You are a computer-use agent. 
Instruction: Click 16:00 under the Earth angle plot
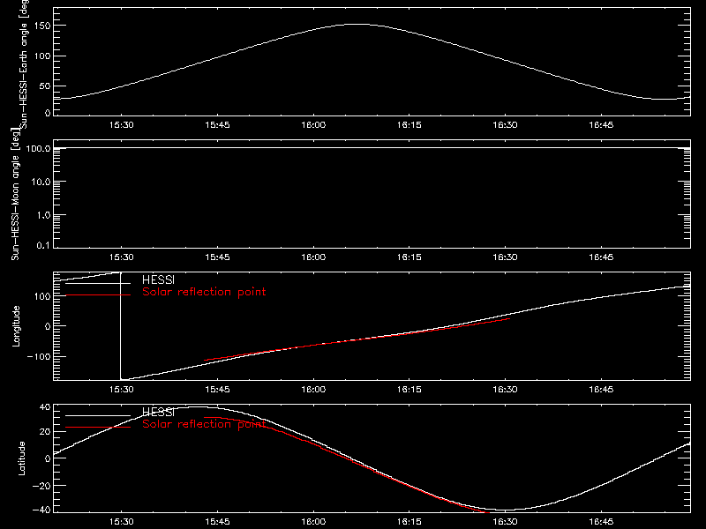point(313,125)
